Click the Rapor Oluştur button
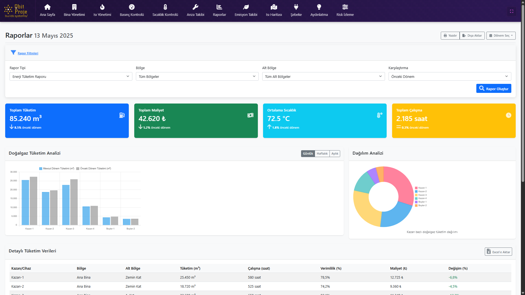 pos(494,88)
